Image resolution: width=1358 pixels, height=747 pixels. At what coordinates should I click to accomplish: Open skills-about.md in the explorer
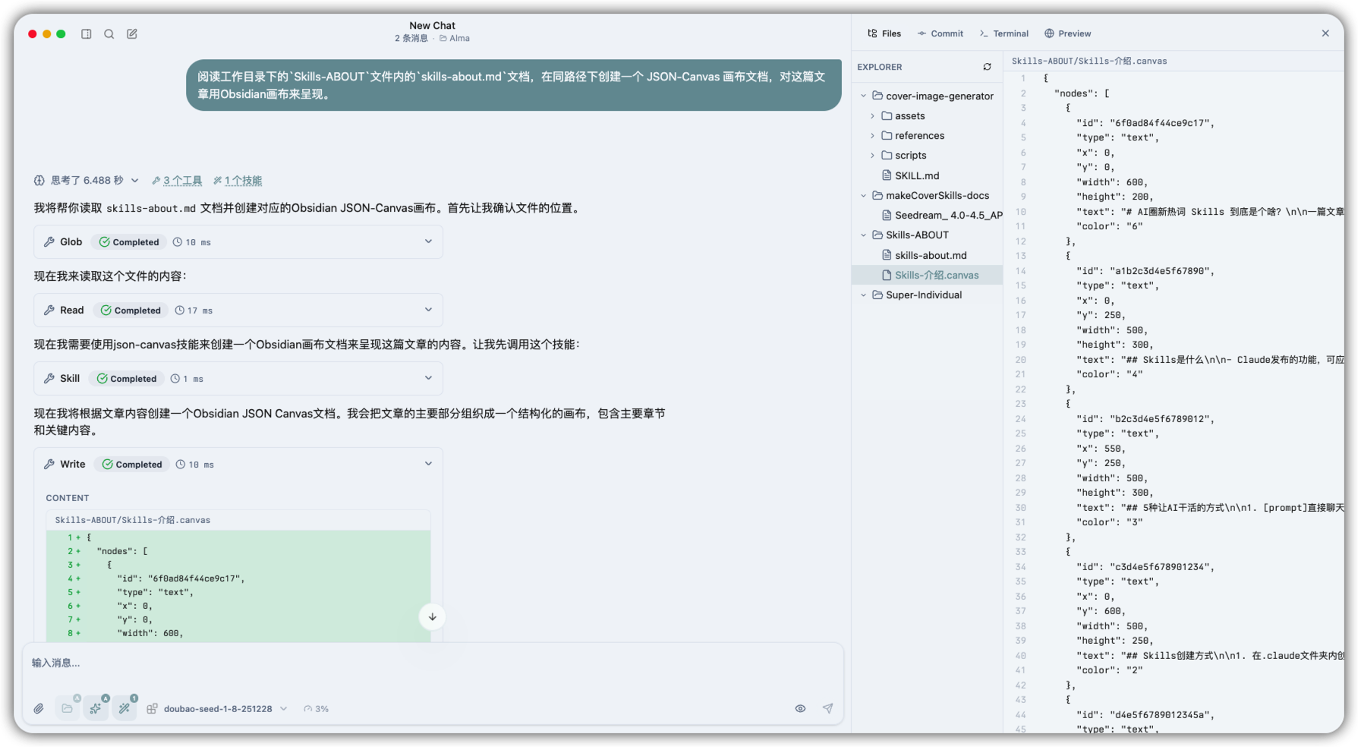tap(930, 255)
